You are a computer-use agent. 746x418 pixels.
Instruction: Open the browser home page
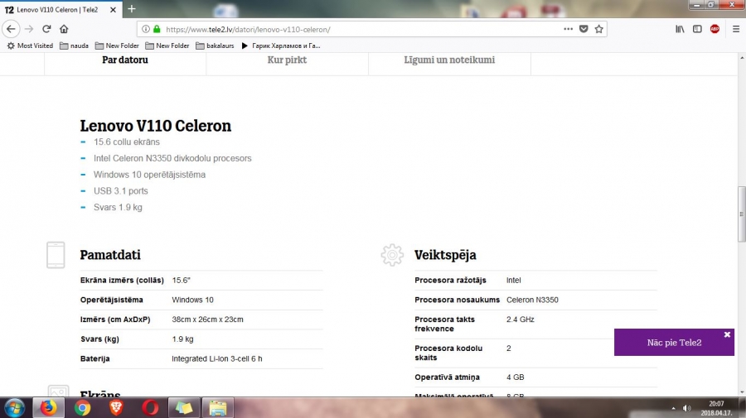[64, 29]
